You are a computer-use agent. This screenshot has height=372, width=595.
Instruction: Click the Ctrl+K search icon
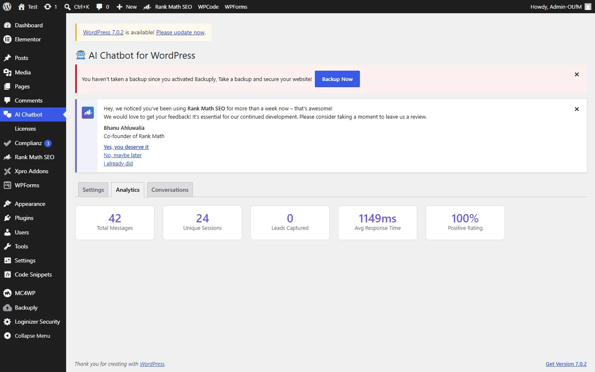67,7
